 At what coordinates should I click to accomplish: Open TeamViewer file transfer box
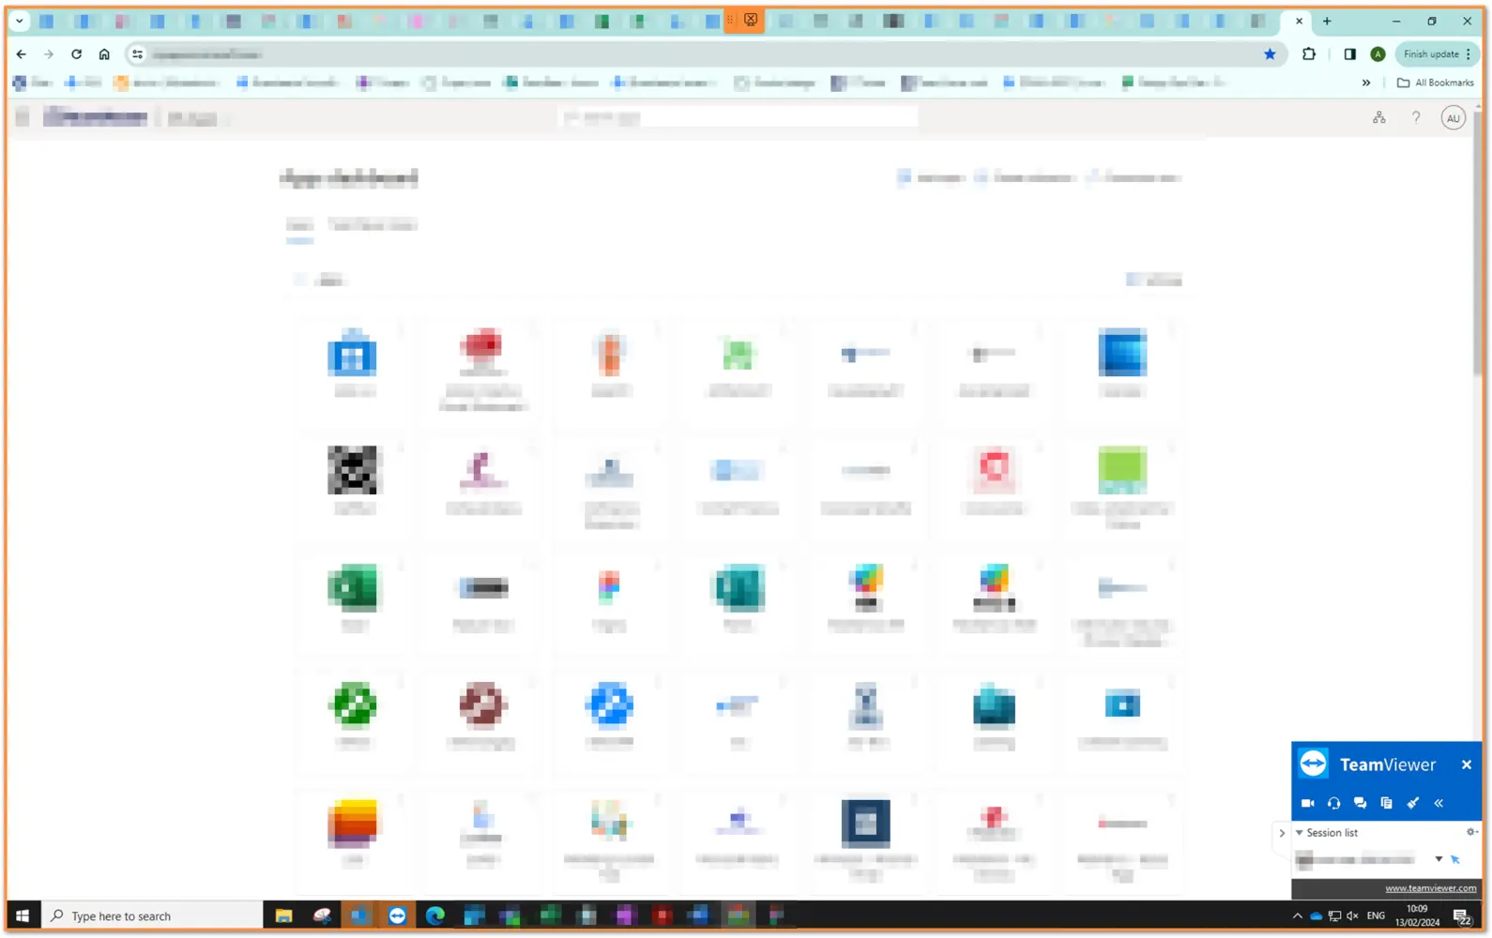(1386, 803)
